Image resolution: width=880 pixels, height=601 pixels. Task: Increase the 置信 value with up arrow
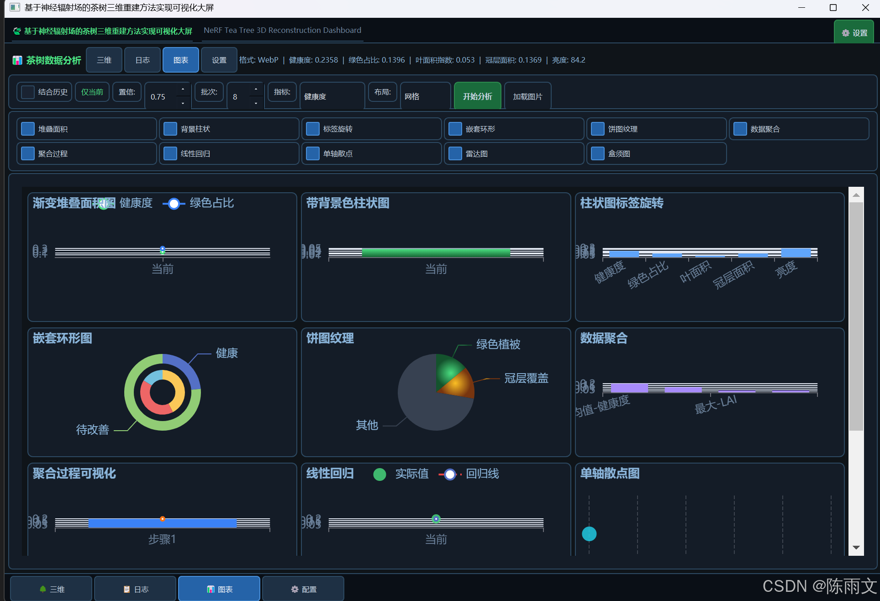[x=183, y=89]
